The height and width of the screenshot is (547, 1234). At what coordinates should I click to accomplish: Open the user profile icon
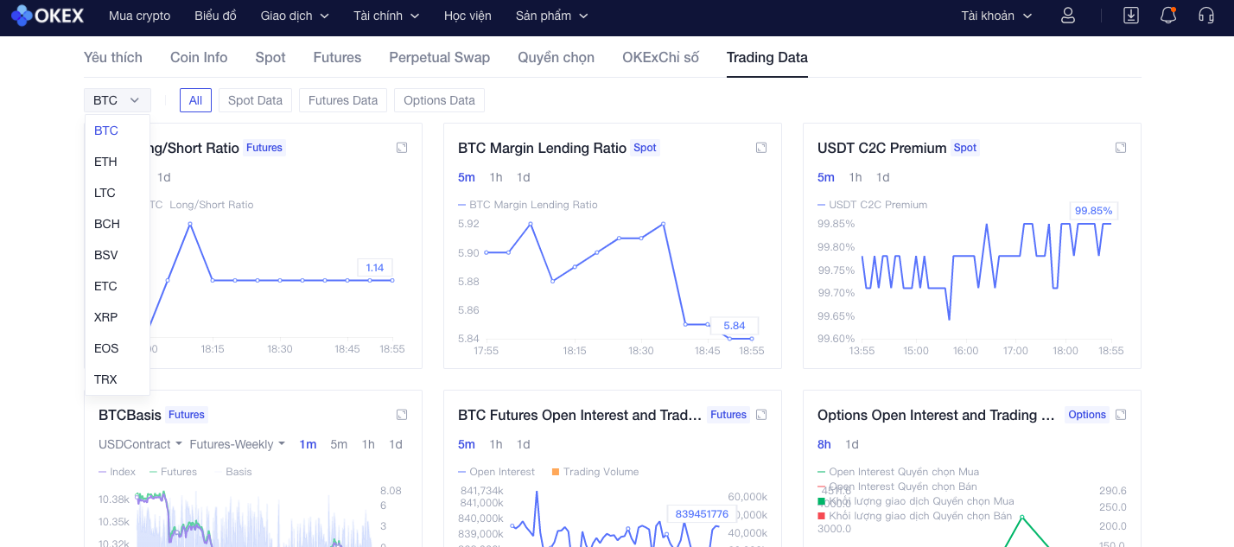click(1068, 16)
